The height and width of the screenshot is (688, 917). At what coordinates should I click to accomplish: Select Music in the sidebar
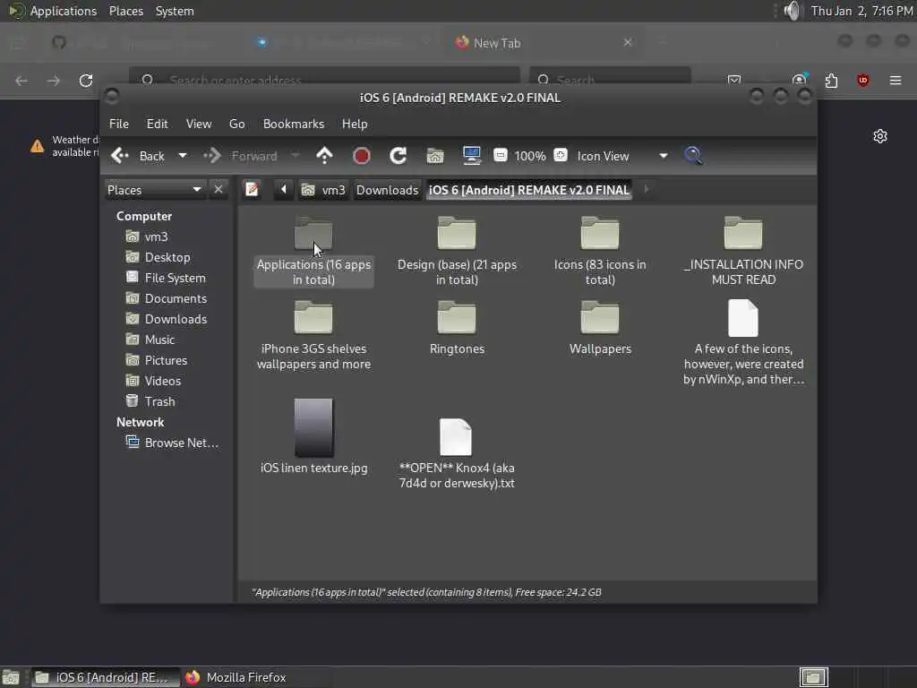click(x=150, y=340)
